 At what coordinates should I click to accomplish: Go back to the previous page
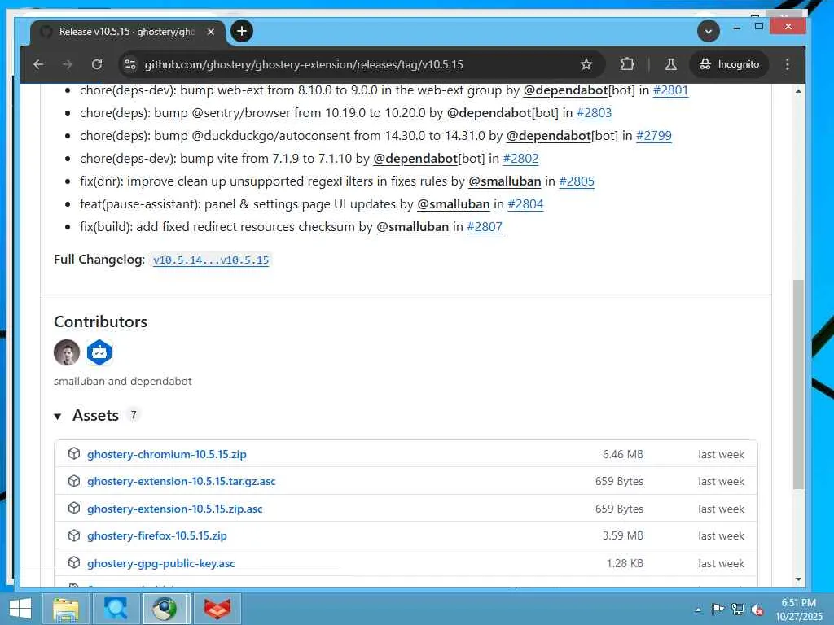(x=38, y=64)
